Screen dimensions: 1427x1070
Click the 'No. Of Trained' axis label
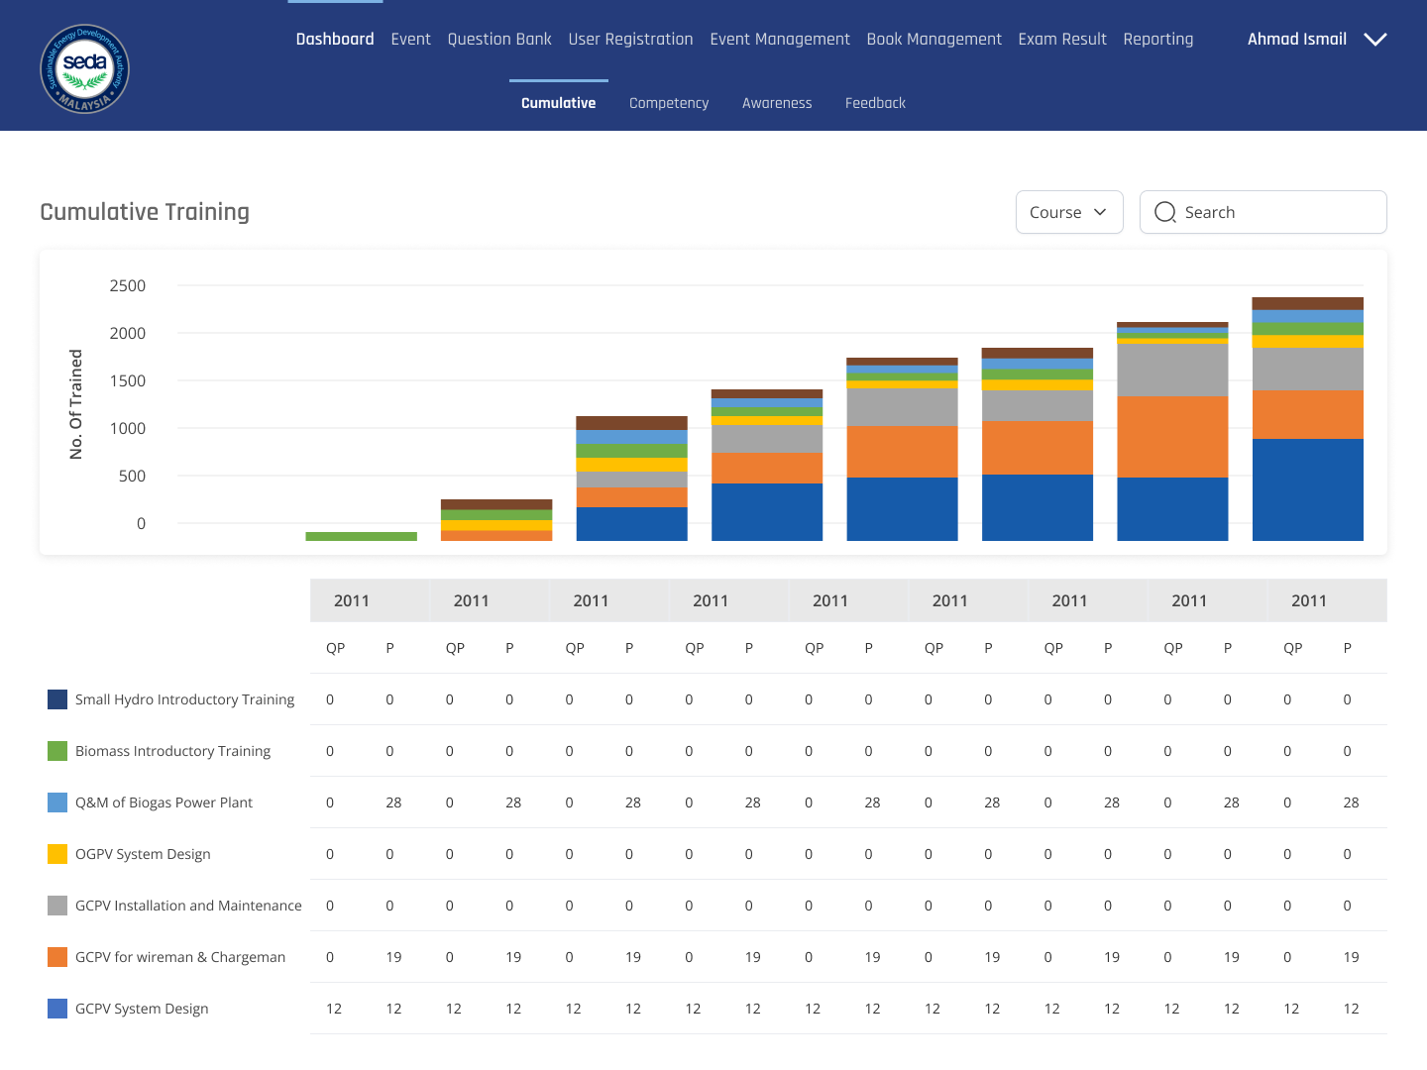(76, 404)
